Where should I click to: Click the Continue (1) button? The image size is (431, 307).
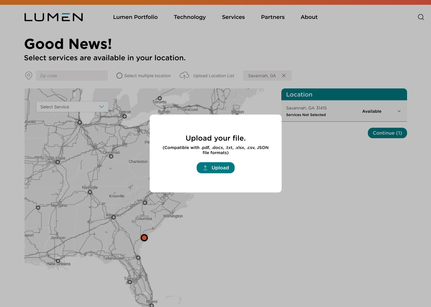tap(387, 133)
